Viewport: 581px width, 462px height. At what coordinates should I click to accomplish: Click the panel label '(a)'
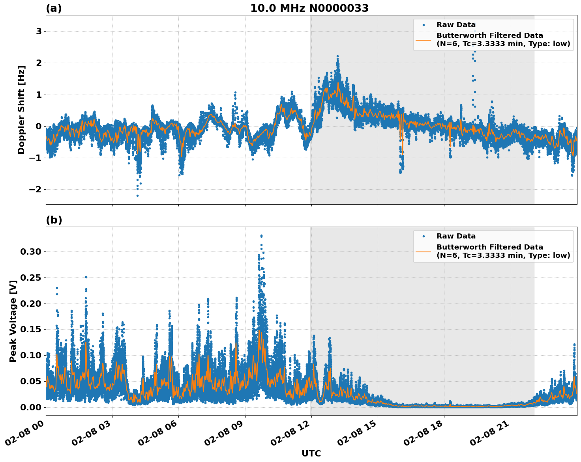[54, 7]
